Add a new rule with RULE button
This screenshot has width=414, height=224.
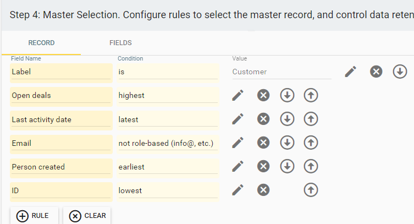(34, 216)
